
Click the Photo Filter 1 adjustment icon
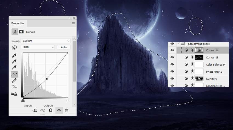(x=186, y=72)
